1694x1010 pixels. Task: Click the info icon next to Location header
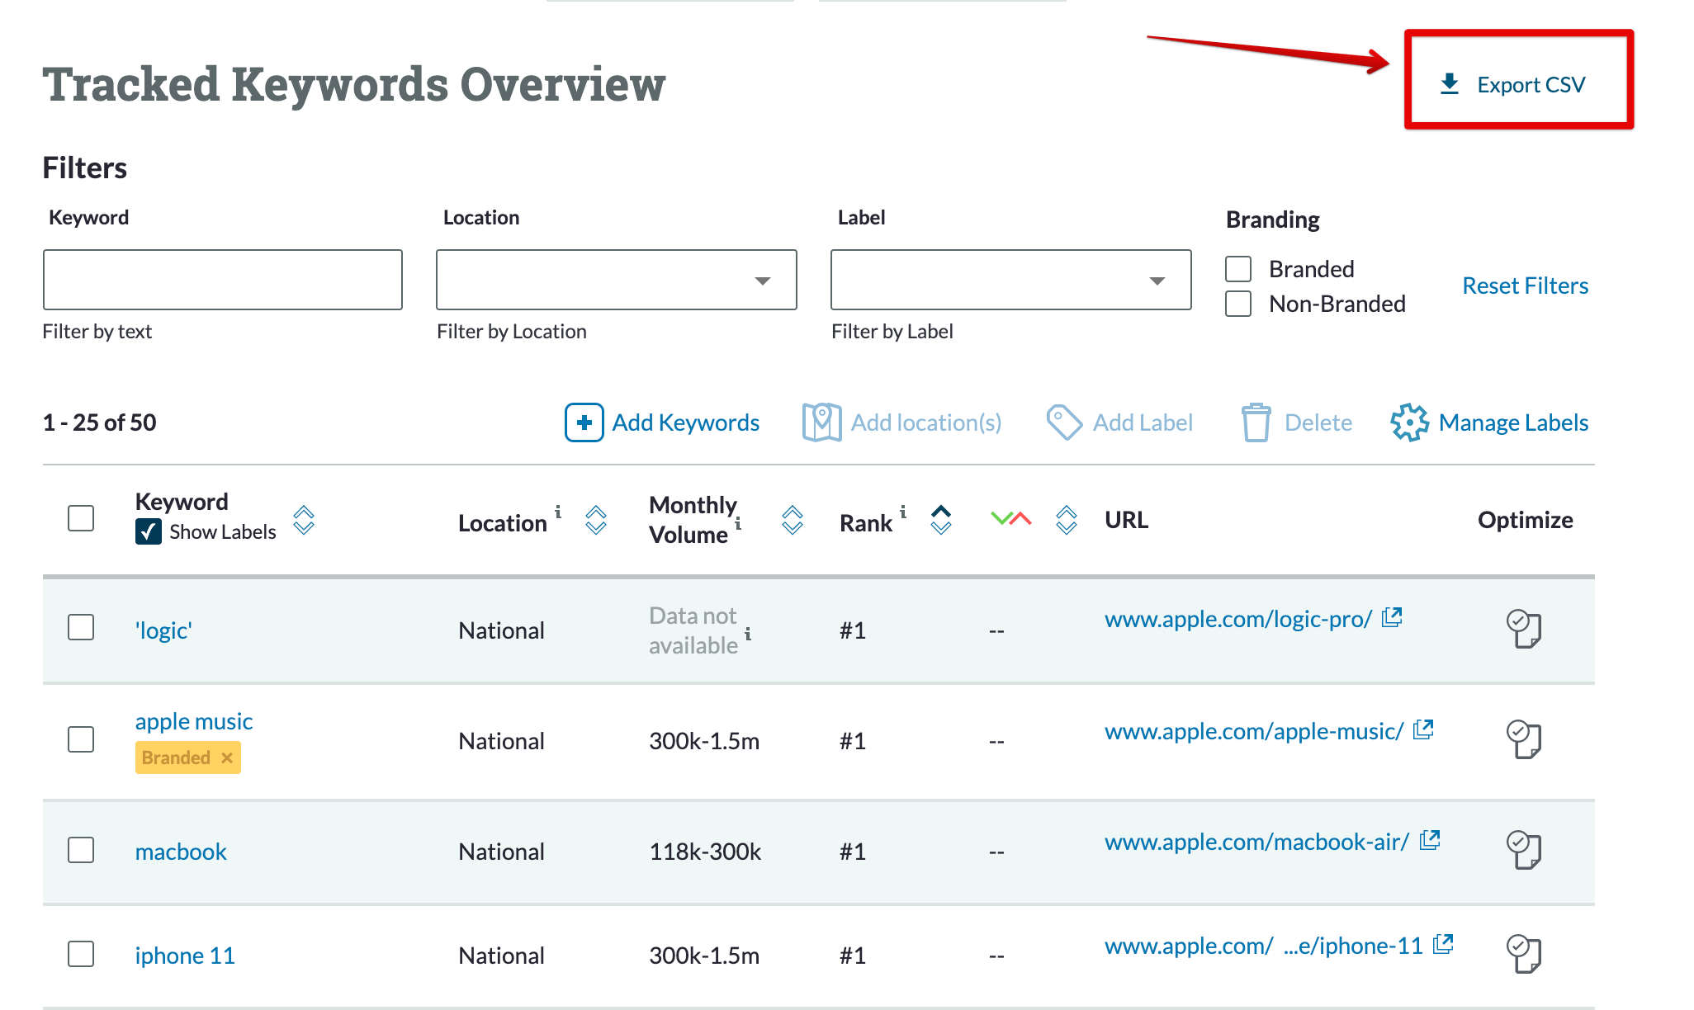coord(558,512)
